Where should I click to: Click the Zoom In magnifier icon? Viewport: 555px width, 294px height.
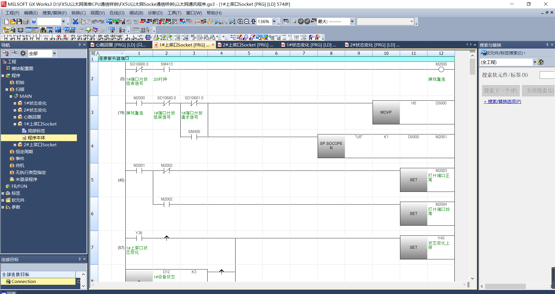click(240, 22)
